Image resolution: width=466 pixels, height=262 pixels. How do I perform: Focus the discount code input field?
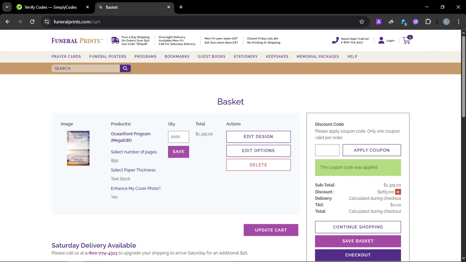point(327,150)
